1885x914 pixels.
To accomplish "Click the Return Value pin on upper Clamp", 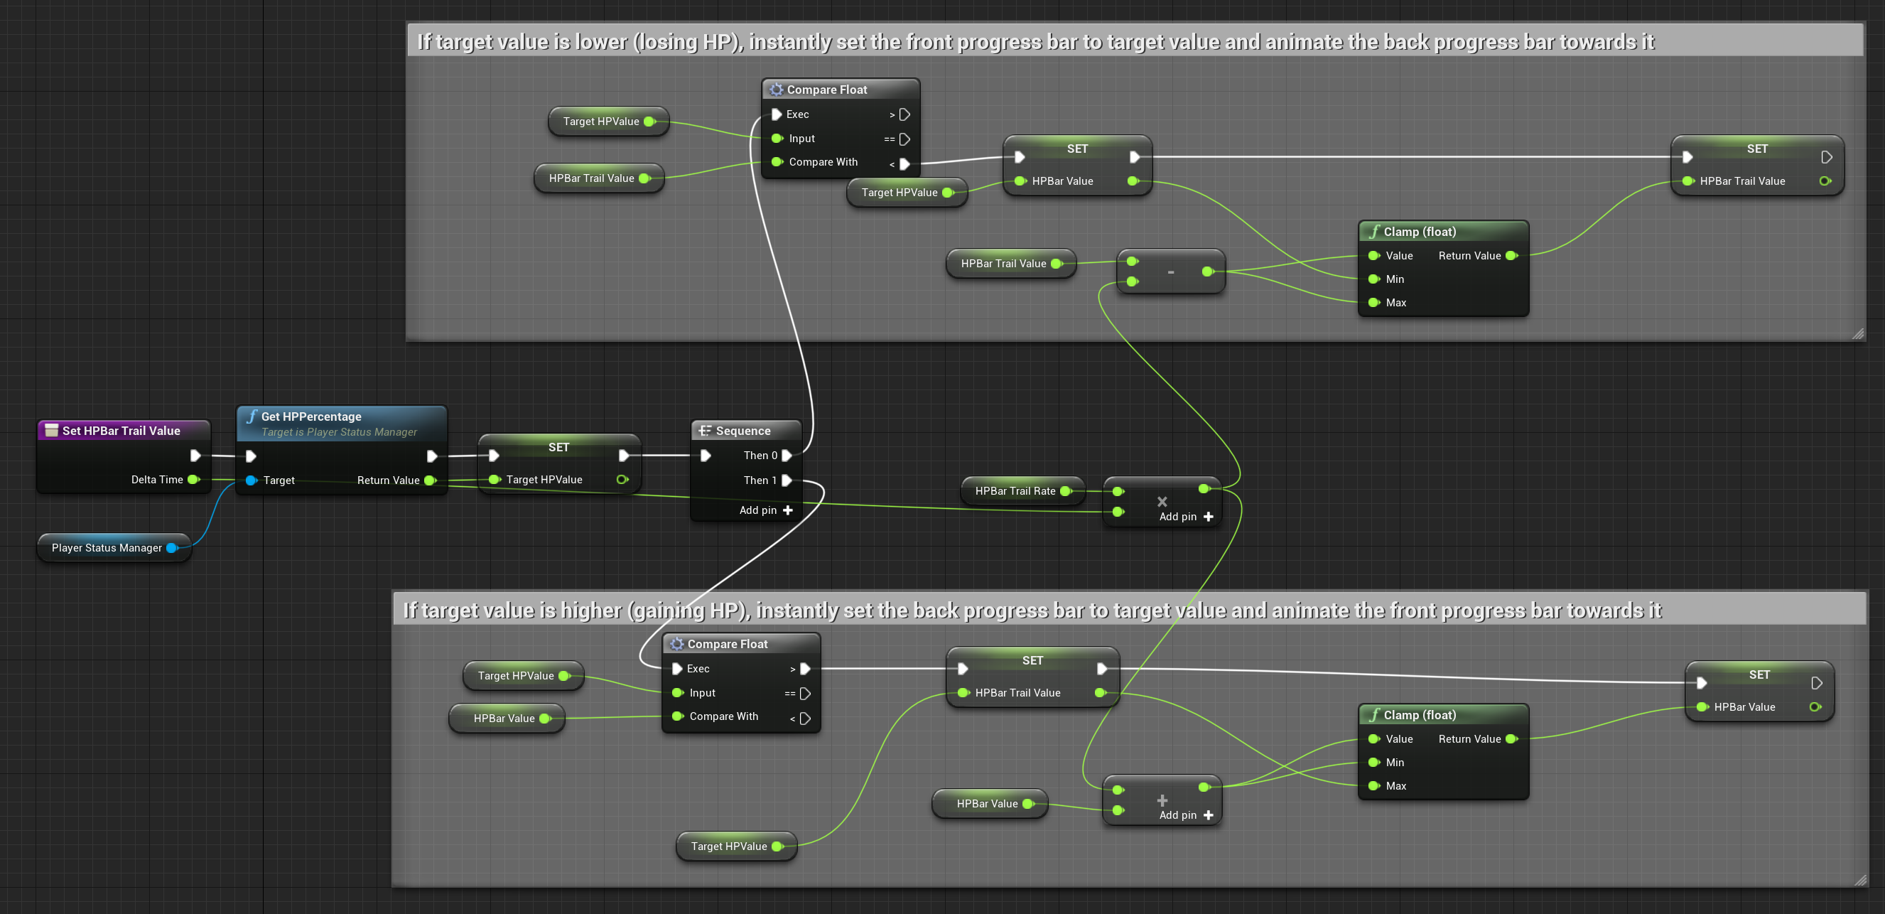I will (x=1512, y=255).
